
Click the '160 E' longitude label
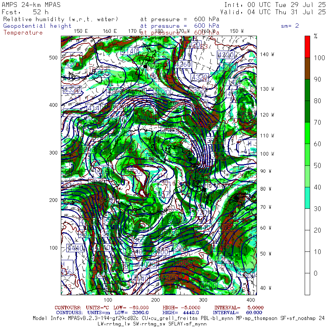point(110,31)
